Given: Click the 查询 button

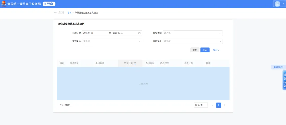Looking at the screenshot, I should pyautogui.click(x=205, y=50).
